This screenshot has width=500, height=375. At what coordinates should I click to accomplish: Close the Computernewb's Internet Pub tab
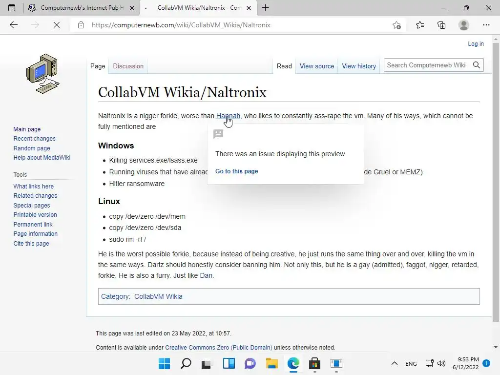pyautogui.click(x=132, y=8)
